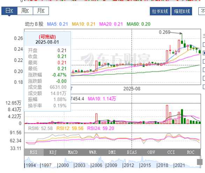
Task: Select the KDJ indicator tab
Action: (53, 152)
